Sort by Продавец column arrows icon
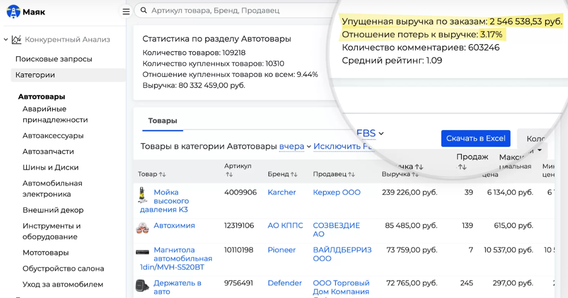568x298 pixels. pyautogui.click(x=352, y=174)
